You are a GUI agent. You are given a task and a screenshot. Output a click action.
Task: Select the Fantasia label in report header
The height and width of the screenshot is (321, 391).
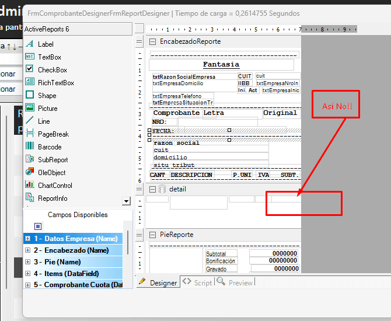(x=221, y=65)
